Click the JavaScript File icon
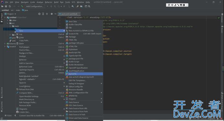Screen dimensions: 224x121 pyautogui.click(x=67, y=52)
